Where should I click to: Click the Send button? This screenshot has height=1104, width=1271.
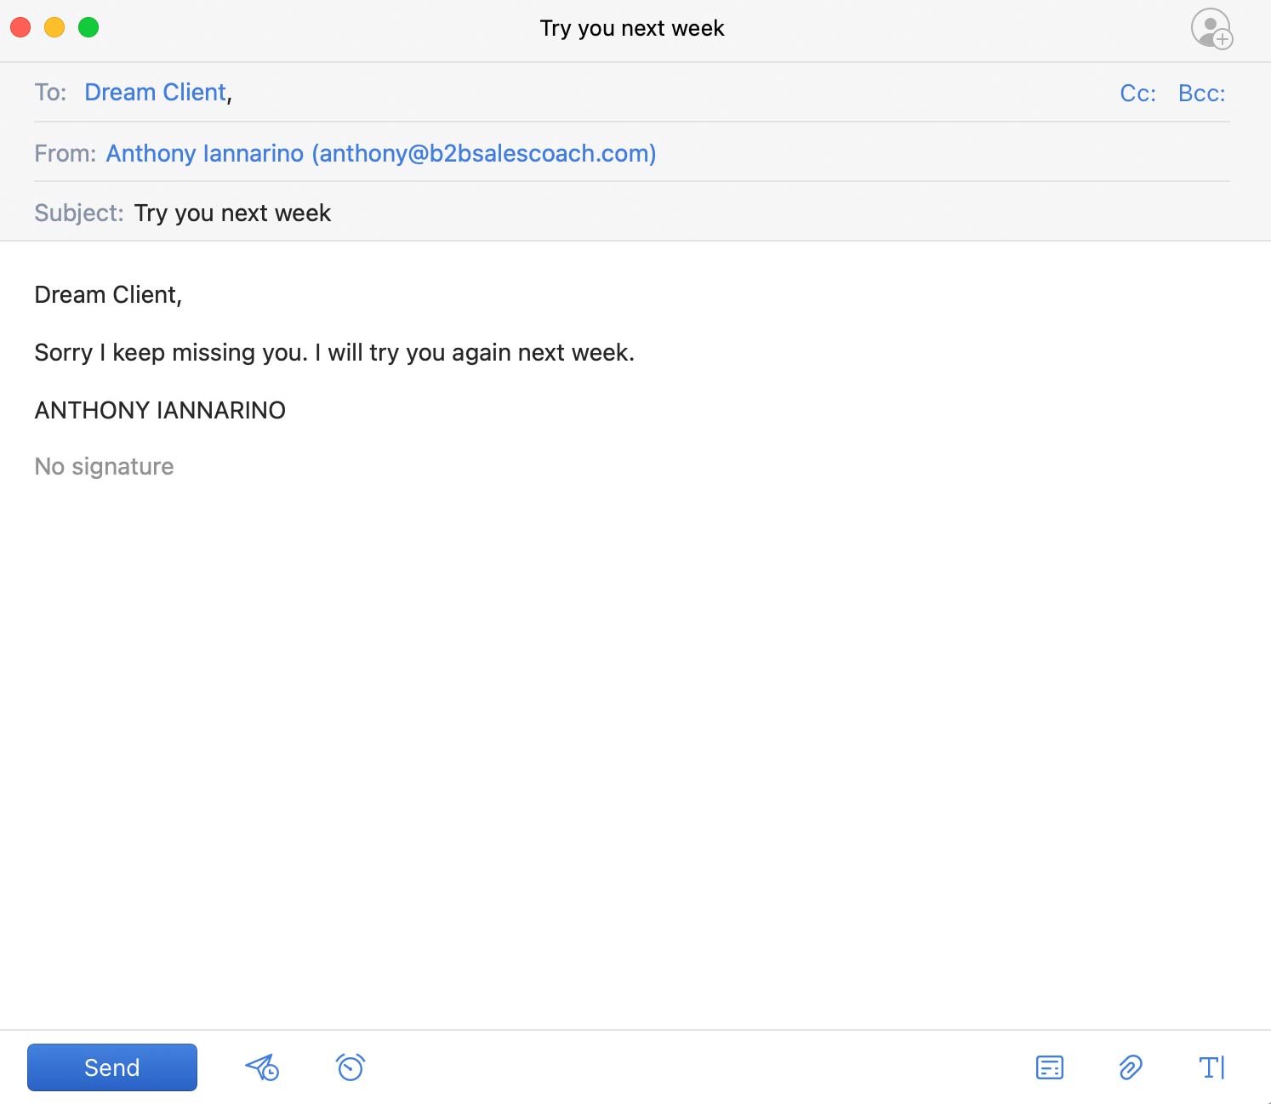[x=111, y=1067]
